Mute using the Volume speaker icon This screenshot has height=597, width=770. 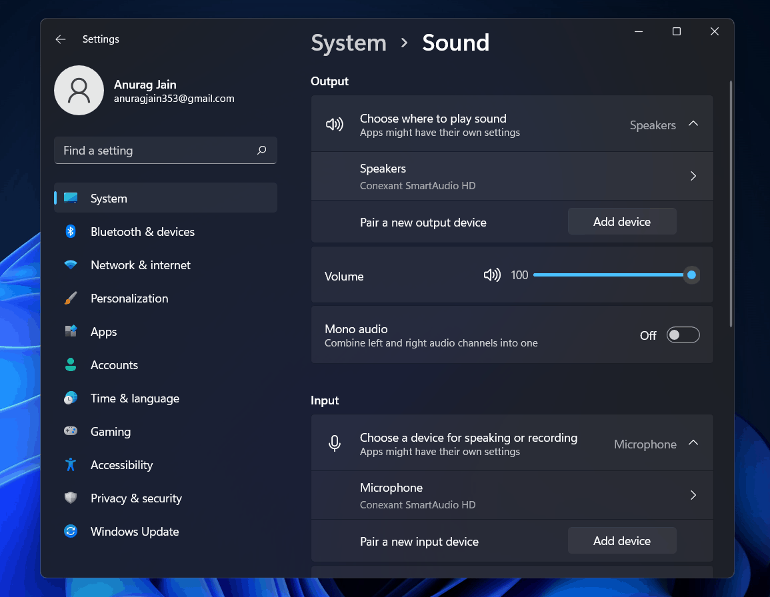[x=492, y=275]
